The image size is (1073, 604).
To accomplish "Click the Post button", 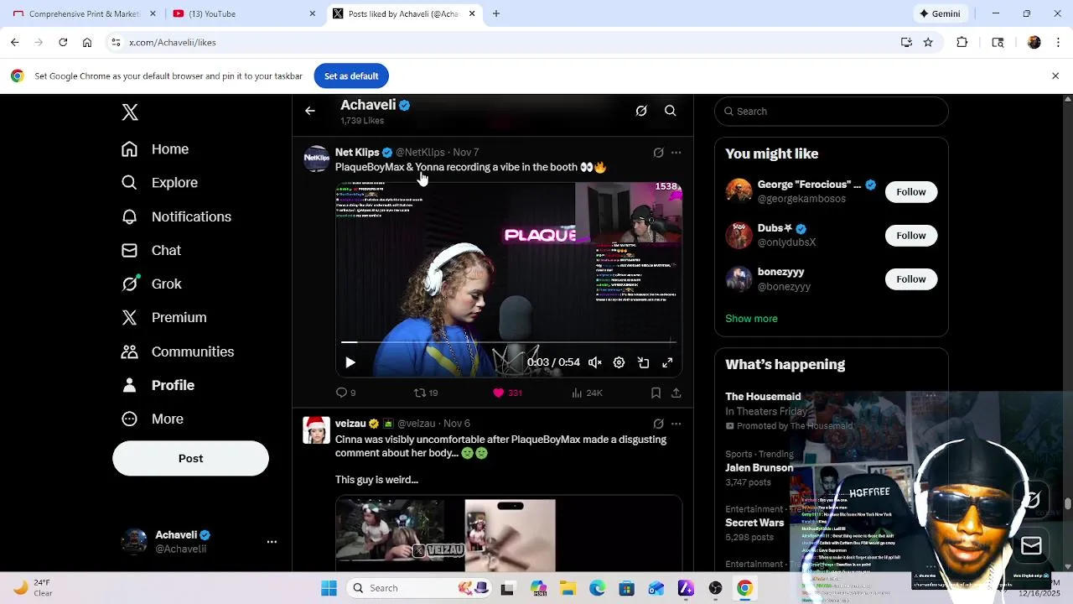I will tap(190, 459).
